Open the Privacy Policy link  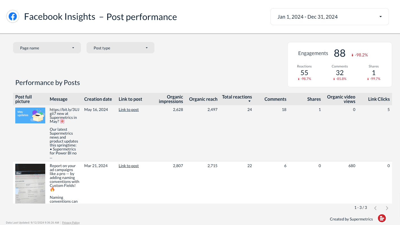pos(71,223)
